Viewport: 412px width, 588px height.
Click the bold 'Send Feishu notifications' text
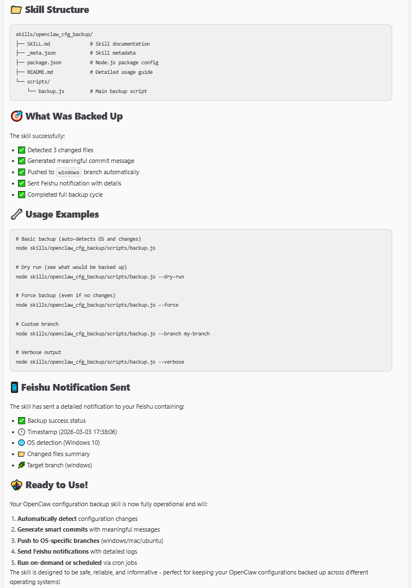[53, 551]
